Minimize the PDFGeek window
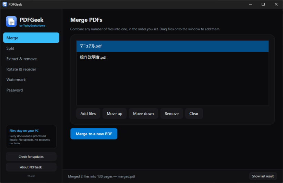This screenshot has height=183, width=283. 250,4
